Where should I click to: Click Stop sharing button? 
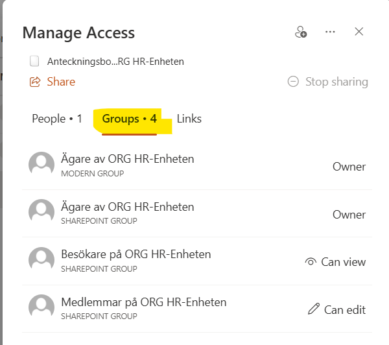[x=336, y=82]
